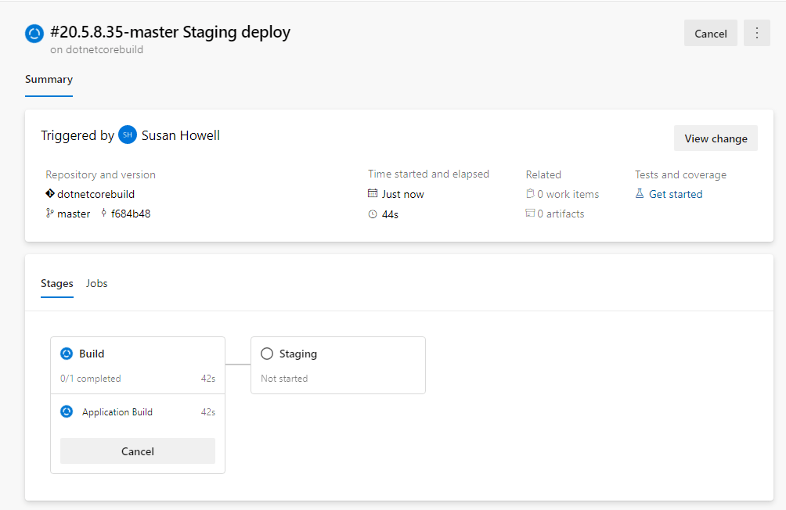Open the more options menu for the run

click(756, 33)
